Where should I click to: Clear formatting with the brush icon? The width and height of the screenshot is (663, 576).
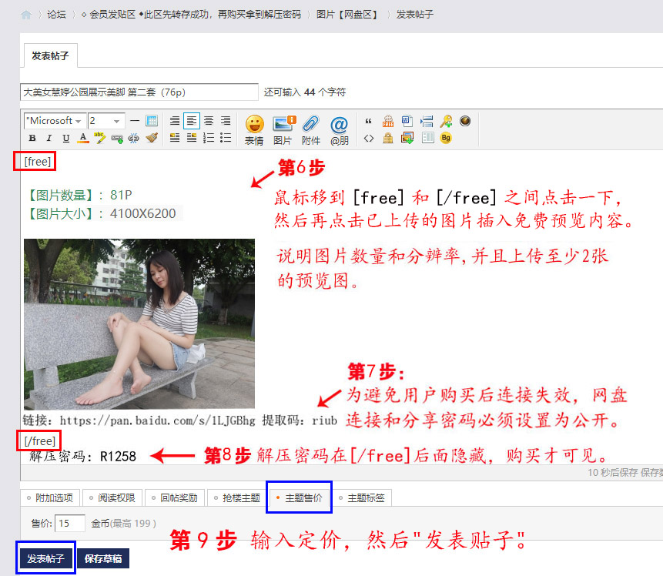(x=152, y=139)
